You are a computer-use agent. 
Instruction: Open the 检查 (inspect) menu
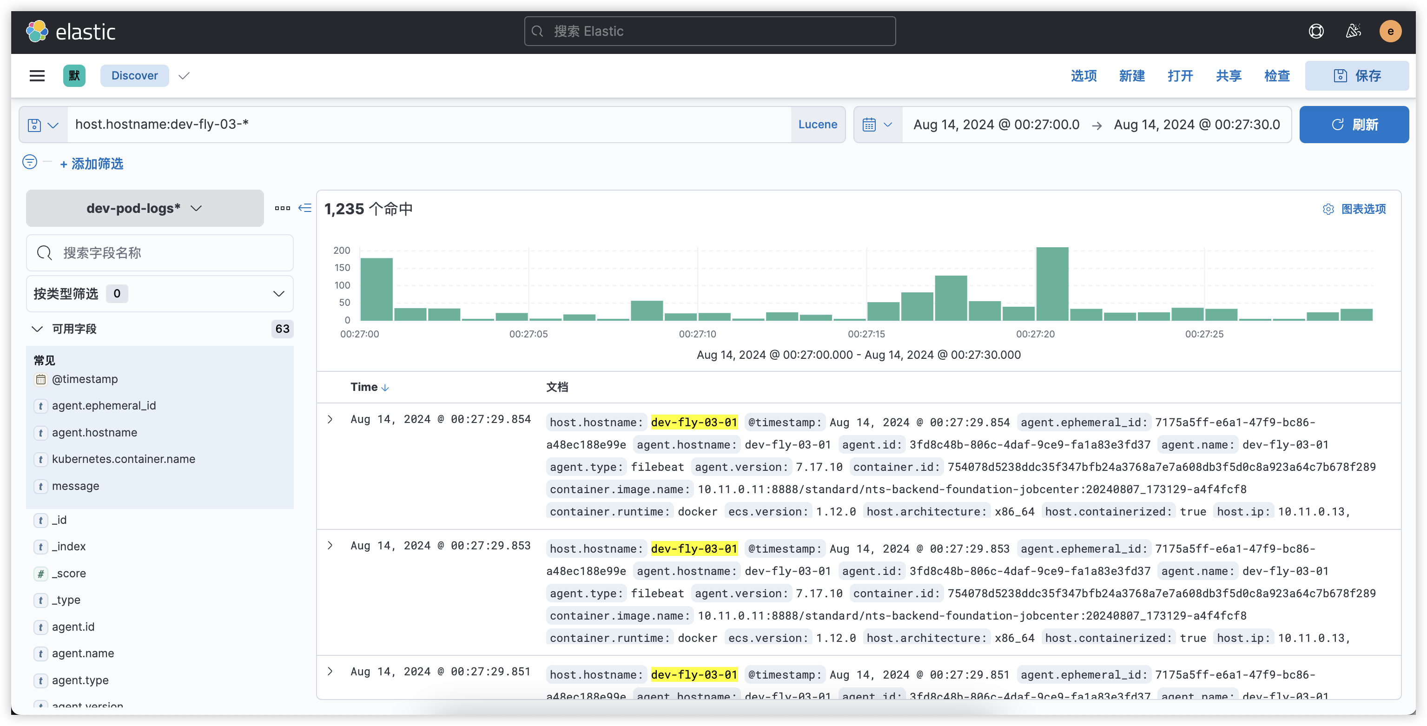(1277, 76)
